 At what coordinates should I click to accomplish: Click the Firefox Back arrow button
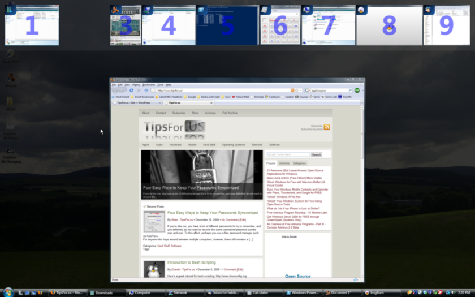click(x=116, y=91)
